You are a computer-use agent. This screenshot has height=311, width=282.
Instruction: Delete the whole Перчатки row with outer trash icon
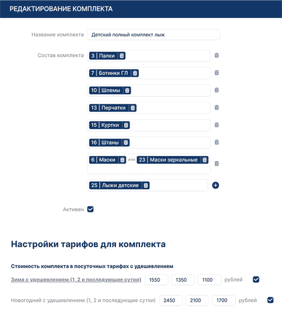[x=217, y=107]
